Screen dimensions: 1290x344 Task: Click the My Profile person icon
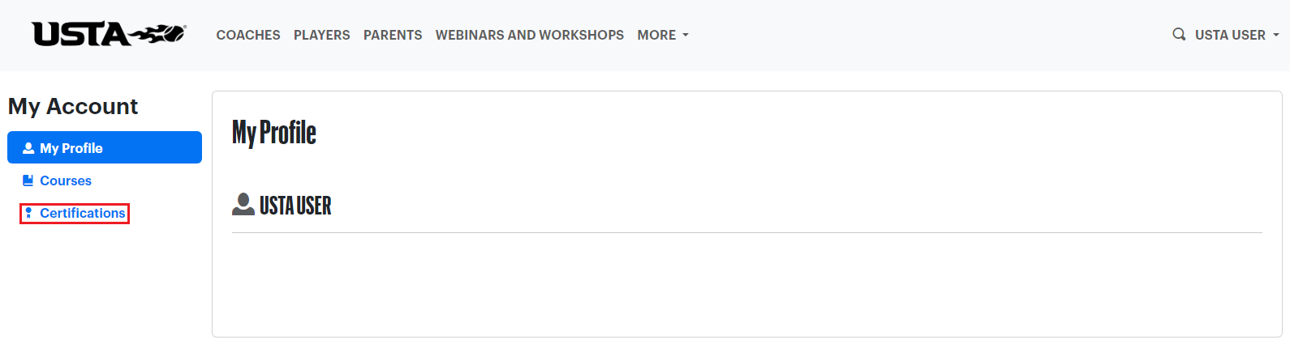click(28, 148)
